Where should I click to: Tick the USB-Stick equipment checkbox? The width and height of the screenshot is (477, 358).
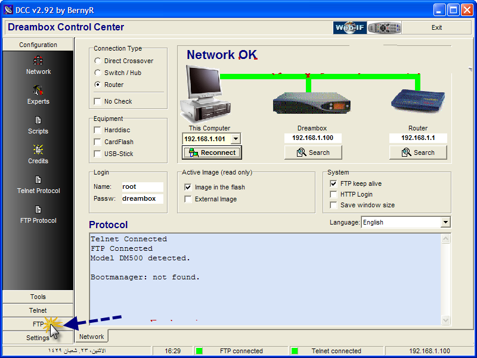[97, 154]
